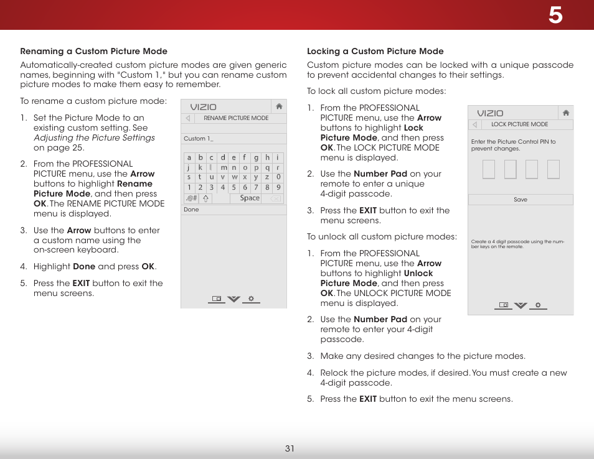
Task: Tap the letter 'a' key
Action: tap(189, 157)
